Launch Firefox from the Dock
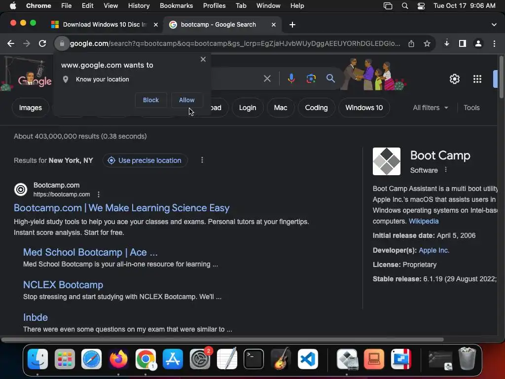This screenshot has height=379, width=505. click(118, 359)
